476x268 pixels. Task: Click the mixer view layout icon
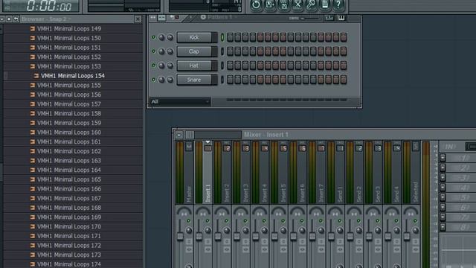[190, 135]
